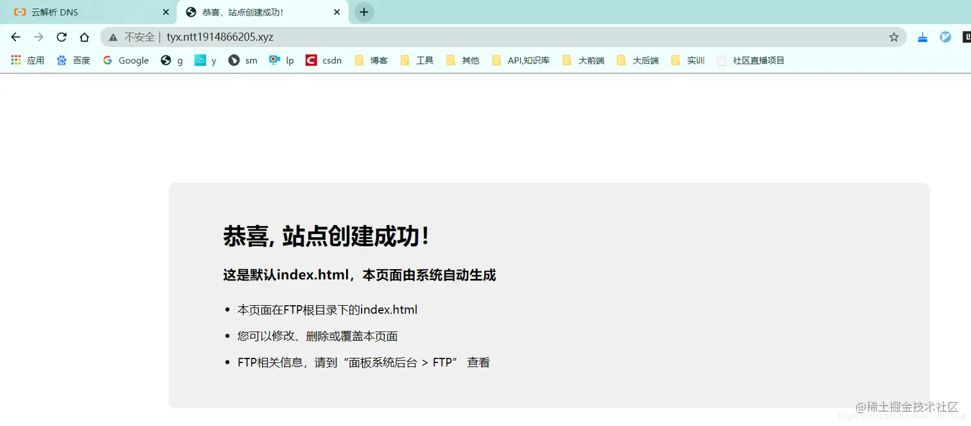Click the not-secure warning icon
Viewport: 971px width, 426px height.
click(113, 37)
